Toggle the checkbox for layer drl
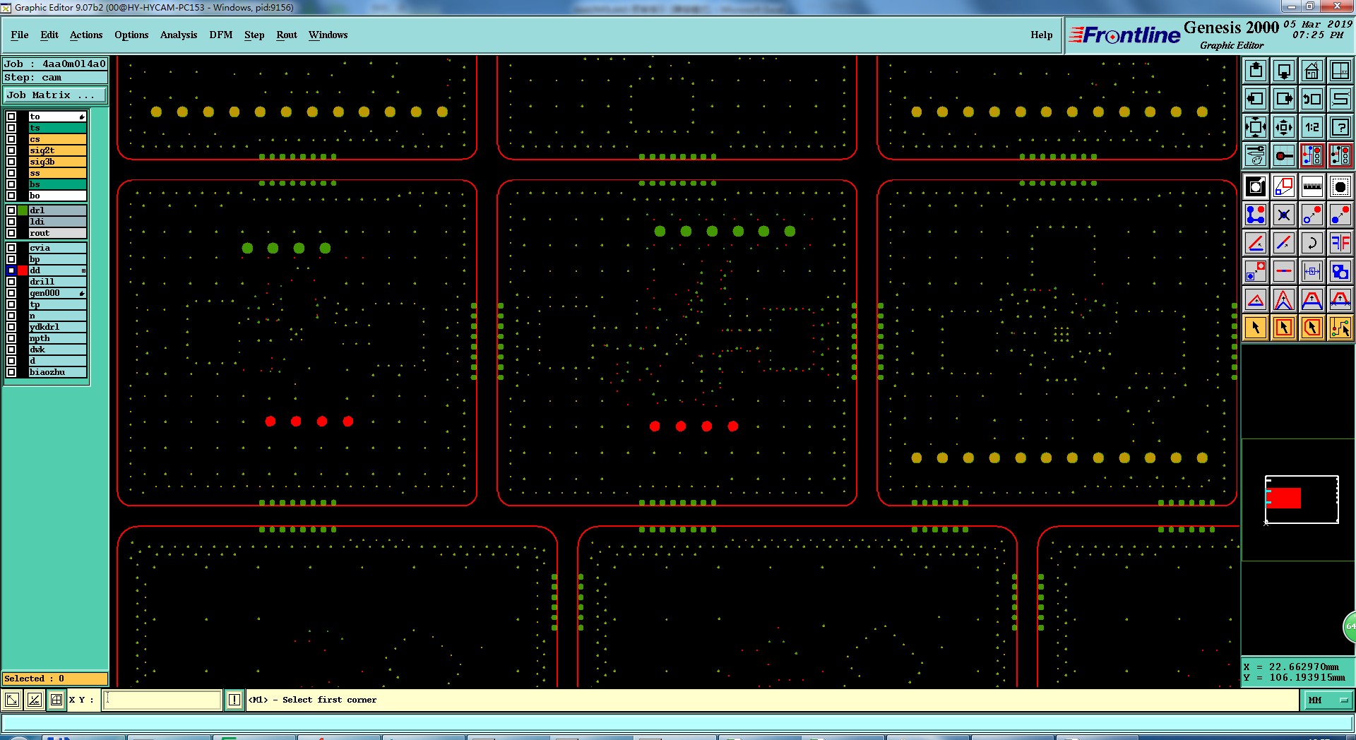Image resolution: width=1356 pixels, height=740 pixels. coord(11,210)
